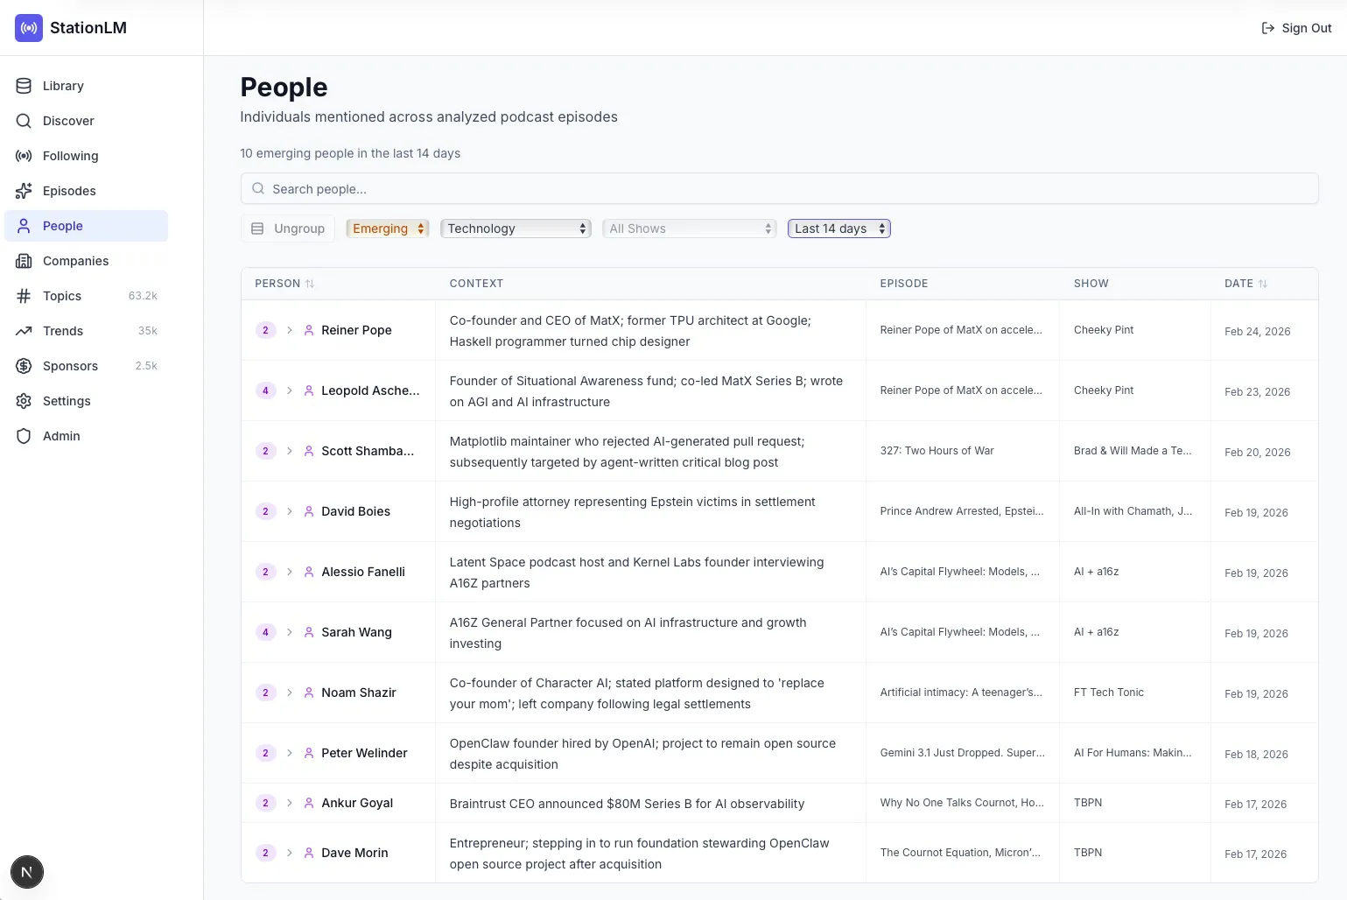Image resolution: width=1347 pixels, height=900 pixels.
Task: Navigate to Trends in the sidebar
Action: 62,330
